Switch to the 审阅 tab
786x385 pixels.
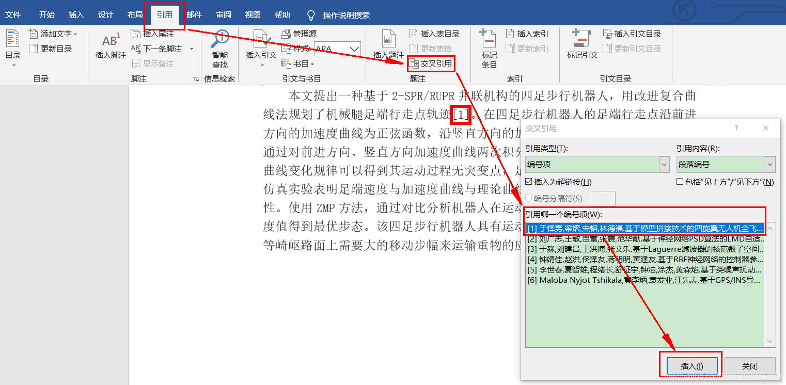point(224,15)
